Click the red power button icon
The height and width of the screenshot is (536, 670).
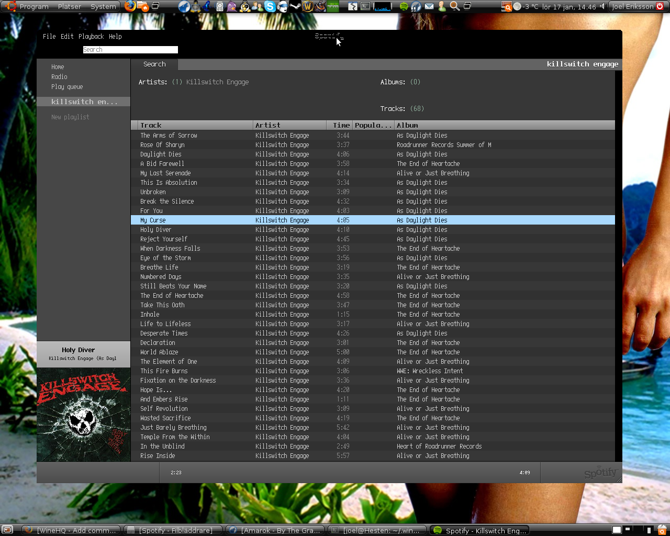point(659,6)
